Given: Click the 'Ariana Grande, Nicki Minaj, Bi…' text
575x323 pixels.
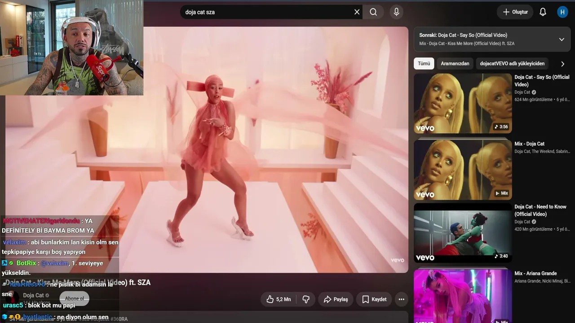Looking at the screenshot, I should pyautogui.click(x=542, y=281).
